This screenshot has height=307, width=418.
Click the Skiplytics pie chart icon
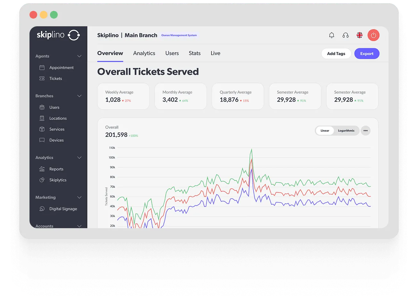(42, 180)
